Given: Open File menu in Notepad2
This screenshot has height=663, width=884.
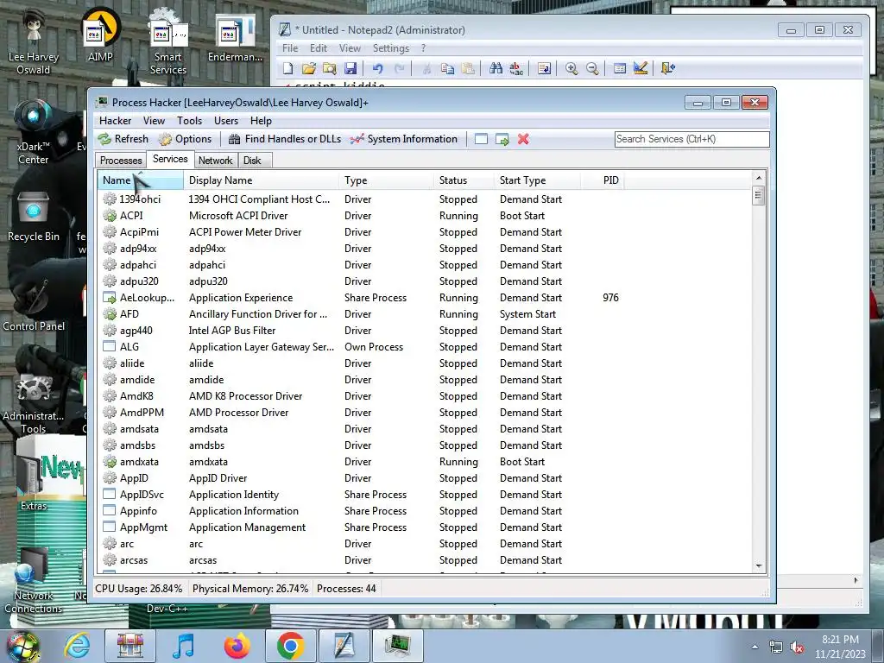Looking at the screenshot, I should [x=290, y=48].
